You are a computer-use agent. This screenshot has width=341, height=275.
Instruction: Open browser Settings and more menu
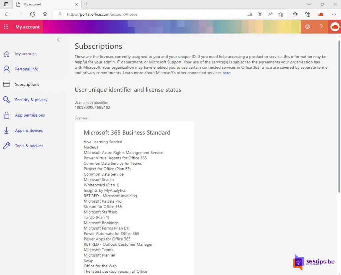click(x=334, y=14)
